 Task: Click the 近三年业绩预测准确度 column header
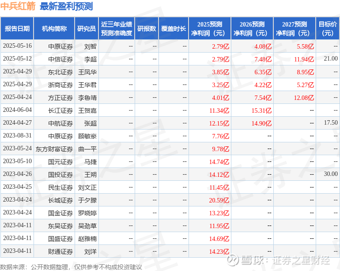pyautogui.click(x=117, y=28)
